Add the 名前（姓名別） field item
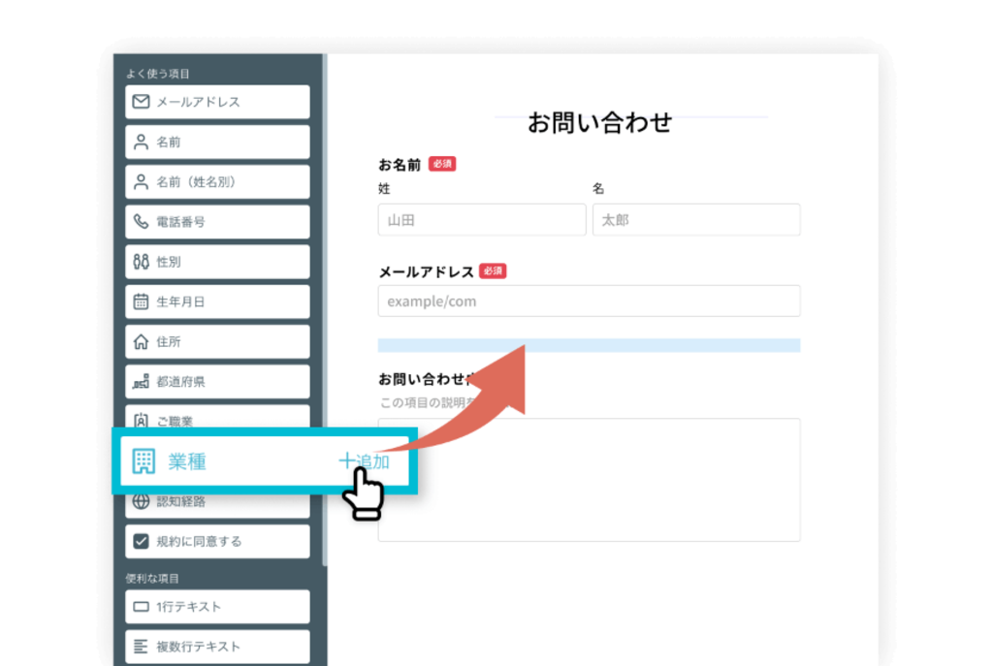 (217, 182)
